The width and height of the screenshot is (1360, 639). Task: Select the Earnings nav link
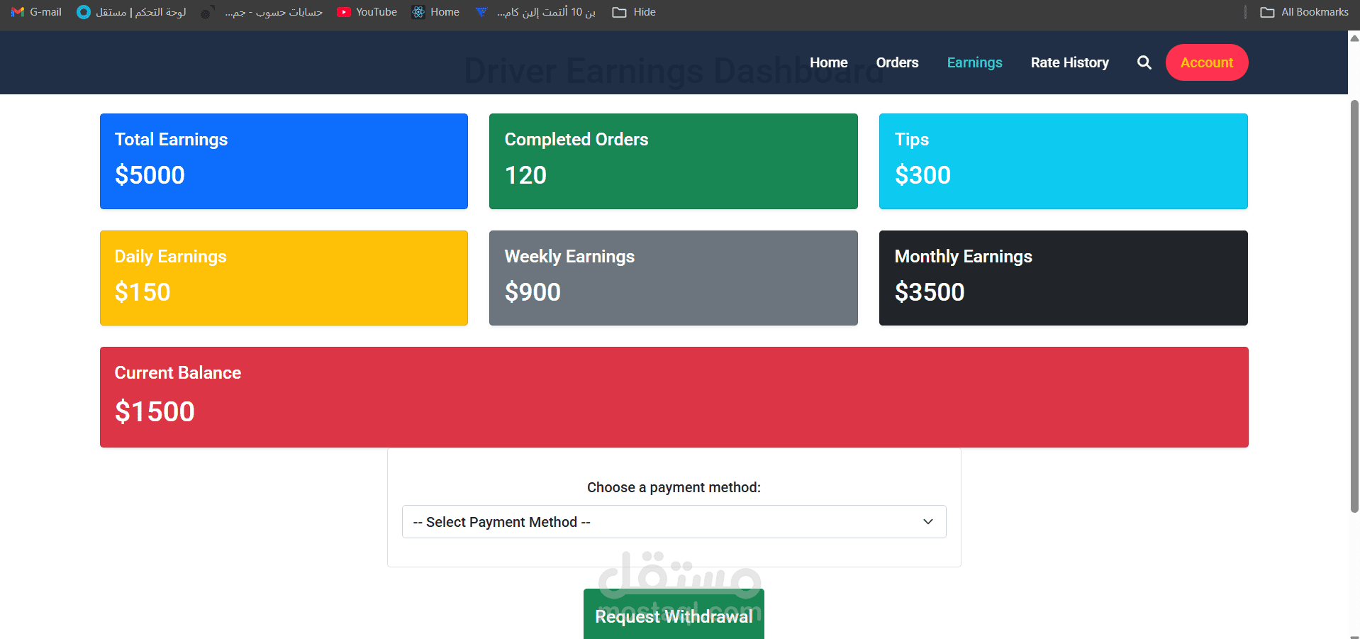[974, 62]
